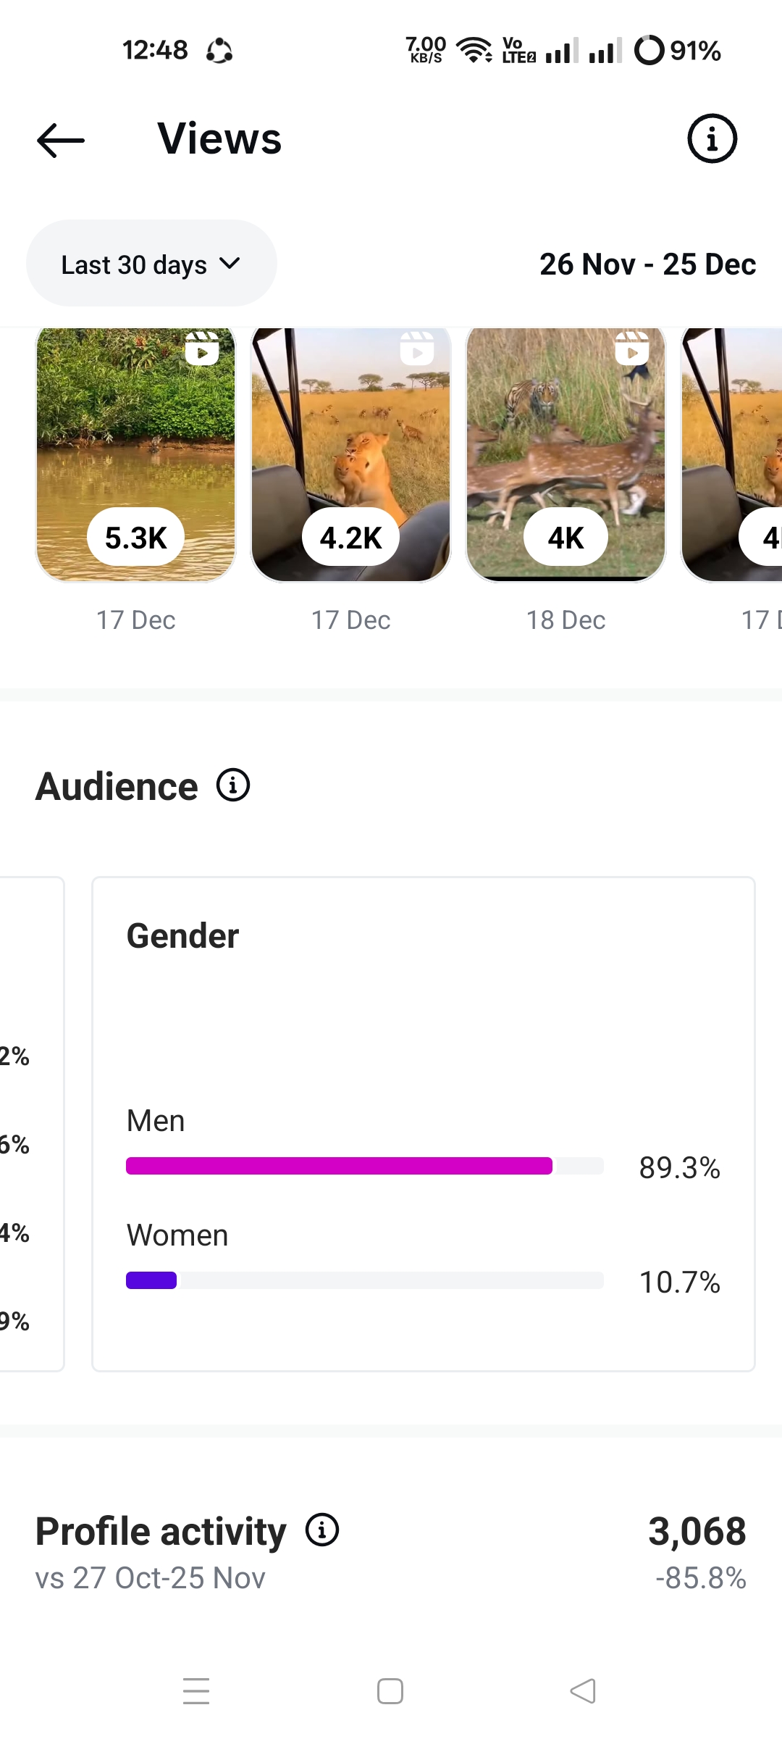Tap the 26 Nov - 25 Dec date range
The height and width of the screenshot is (1739, 782).
647,264
